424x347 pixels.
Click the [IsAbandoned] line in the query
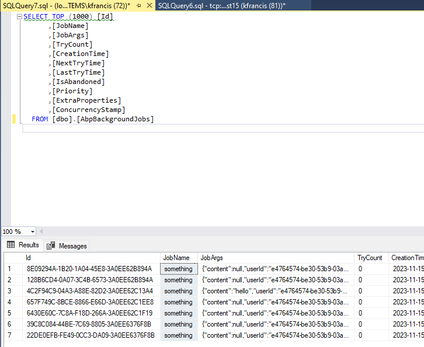click(78, 82)
